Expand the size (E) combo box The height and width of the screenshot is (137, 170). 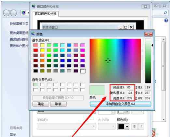[x=106, y=126]
